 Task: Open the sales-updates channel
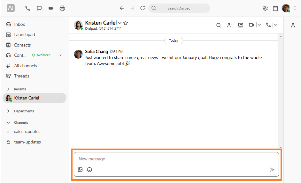tap(23, 132)
